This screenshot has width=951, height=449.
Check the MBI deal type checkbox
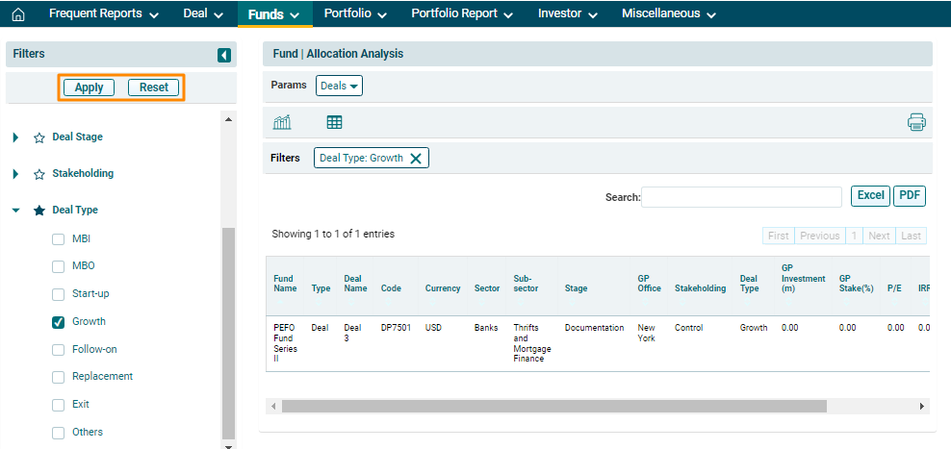point(58,238)
